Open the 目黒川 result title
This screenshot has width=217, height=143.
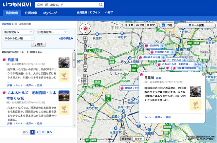coord(13,60)
